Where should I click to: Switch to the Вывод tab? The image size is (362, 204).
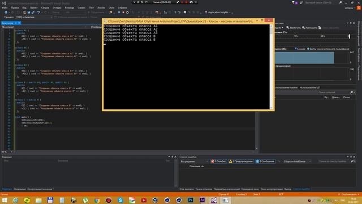(288, 189)
